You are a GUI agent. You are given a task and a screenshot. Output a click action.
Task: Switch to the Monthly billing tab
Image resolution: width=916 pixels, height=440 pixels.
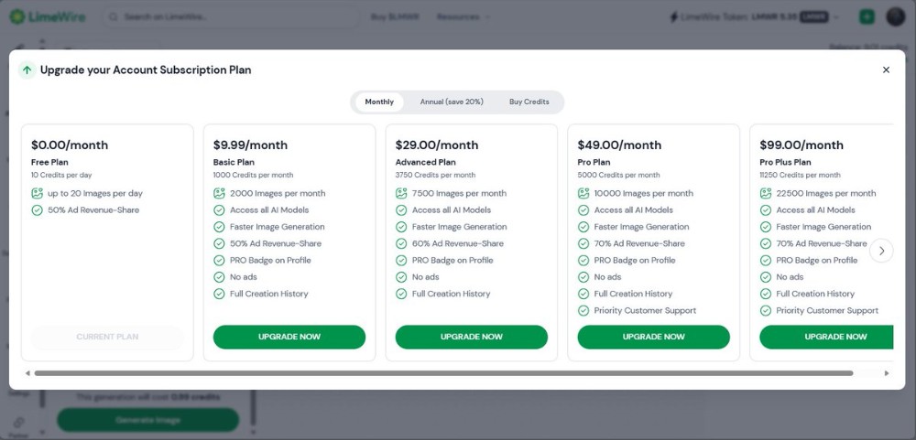[x=379, y=102]
